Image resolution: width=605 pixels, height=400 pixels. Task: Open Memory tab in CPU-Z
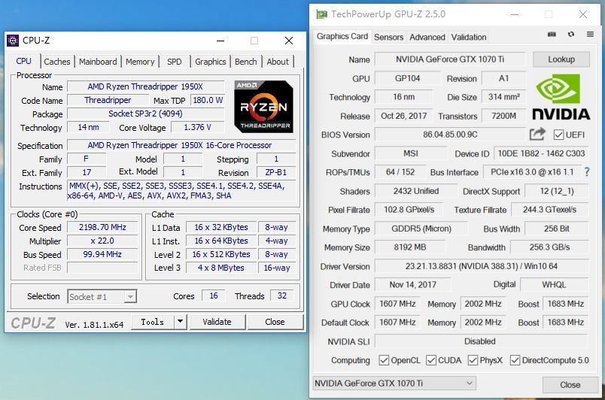(x=140, y=62)
